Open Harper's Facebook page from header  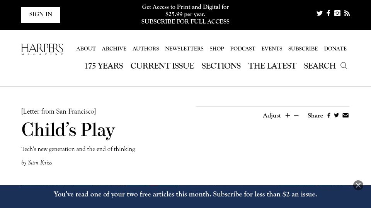pos(328,13)
